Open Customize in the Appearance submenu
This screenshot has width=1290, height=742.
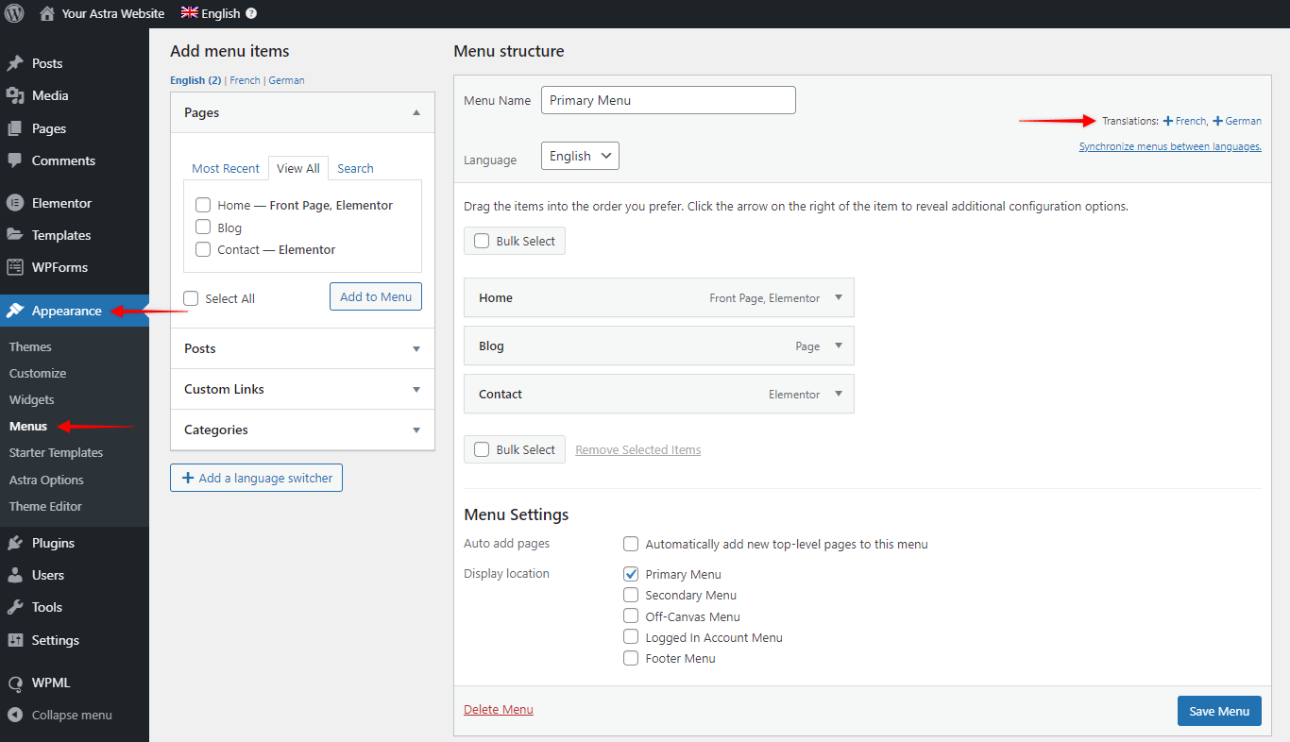pyautogui.click(x=38, y=373)
